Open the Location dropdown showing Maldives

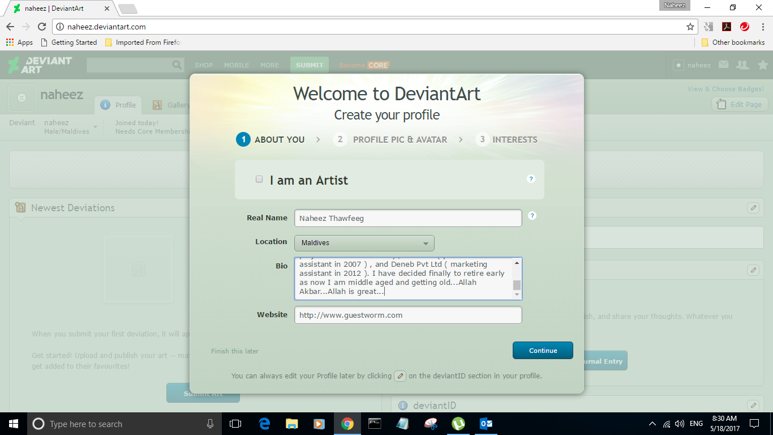(364, 243)
